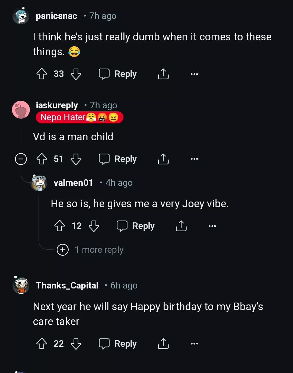Upvote iaskureply's 'man child' comment
This screenshot has height=373, width=293.
(42, 159)
